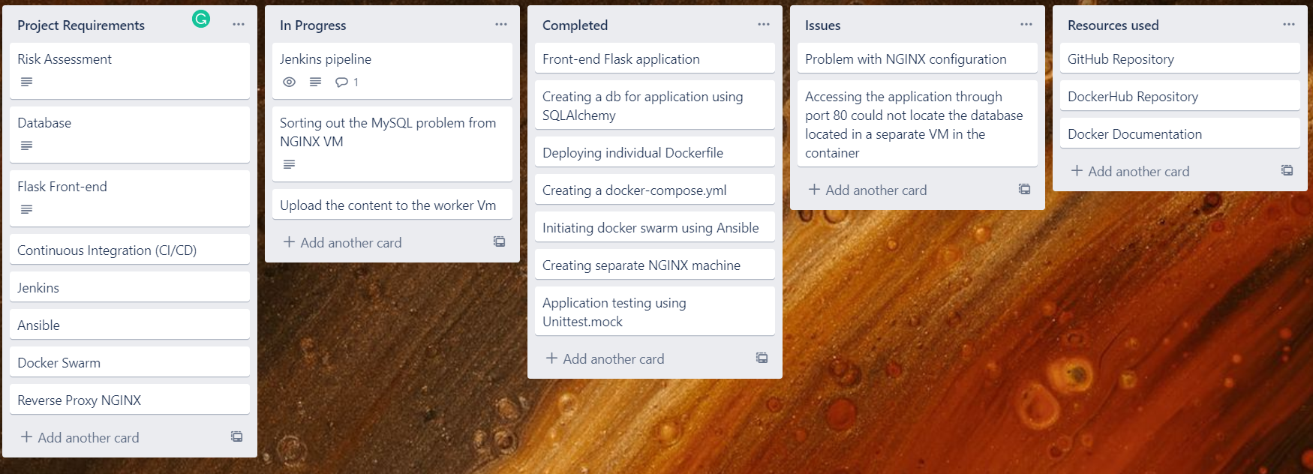Edit the In Progress list title

point(313,25)
